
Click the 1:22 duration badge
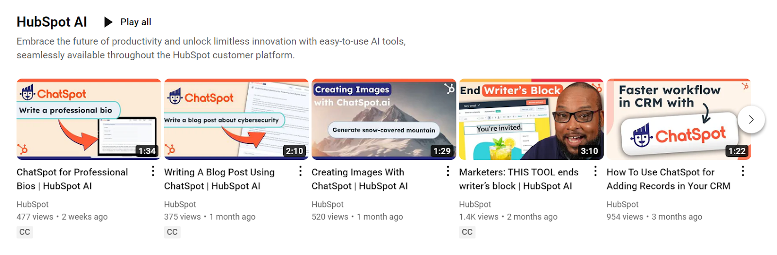(x=737, y=151)
